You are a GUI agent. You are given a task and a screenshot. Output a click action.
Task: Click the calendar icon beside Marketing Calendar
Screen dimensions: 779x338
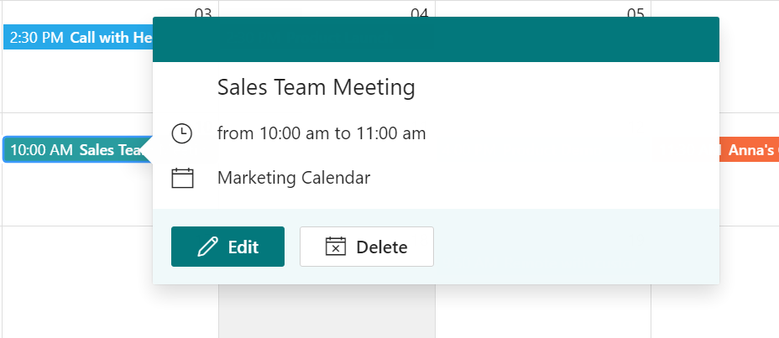tap(182, 178)
